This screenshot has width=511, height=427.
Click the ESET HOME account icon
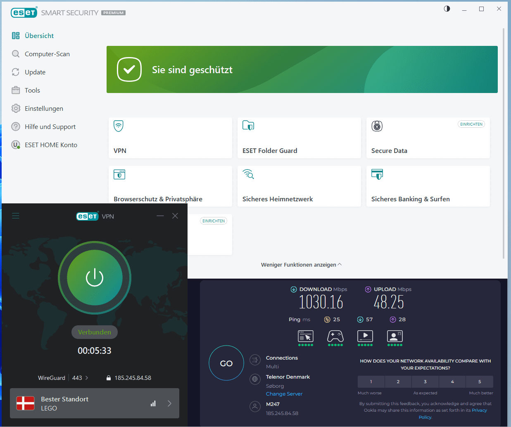coord(16,145)
